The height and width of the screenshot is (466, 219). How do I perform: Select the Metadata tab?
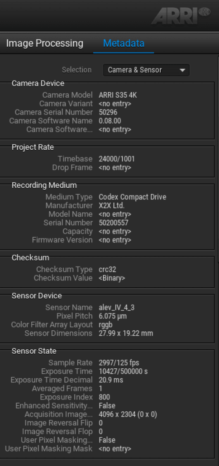point(124,43)
